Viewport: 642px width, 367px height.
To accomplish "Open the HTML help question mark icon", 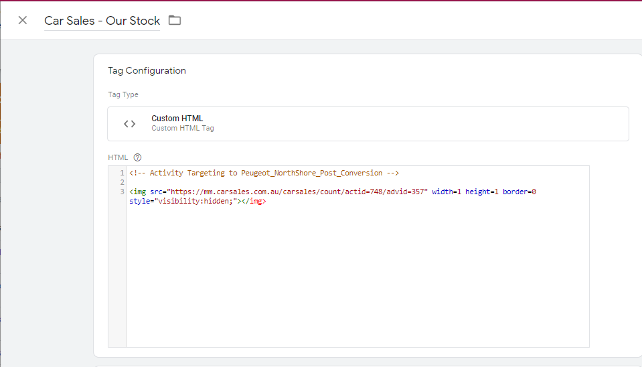I will click(x=138, y=157).
